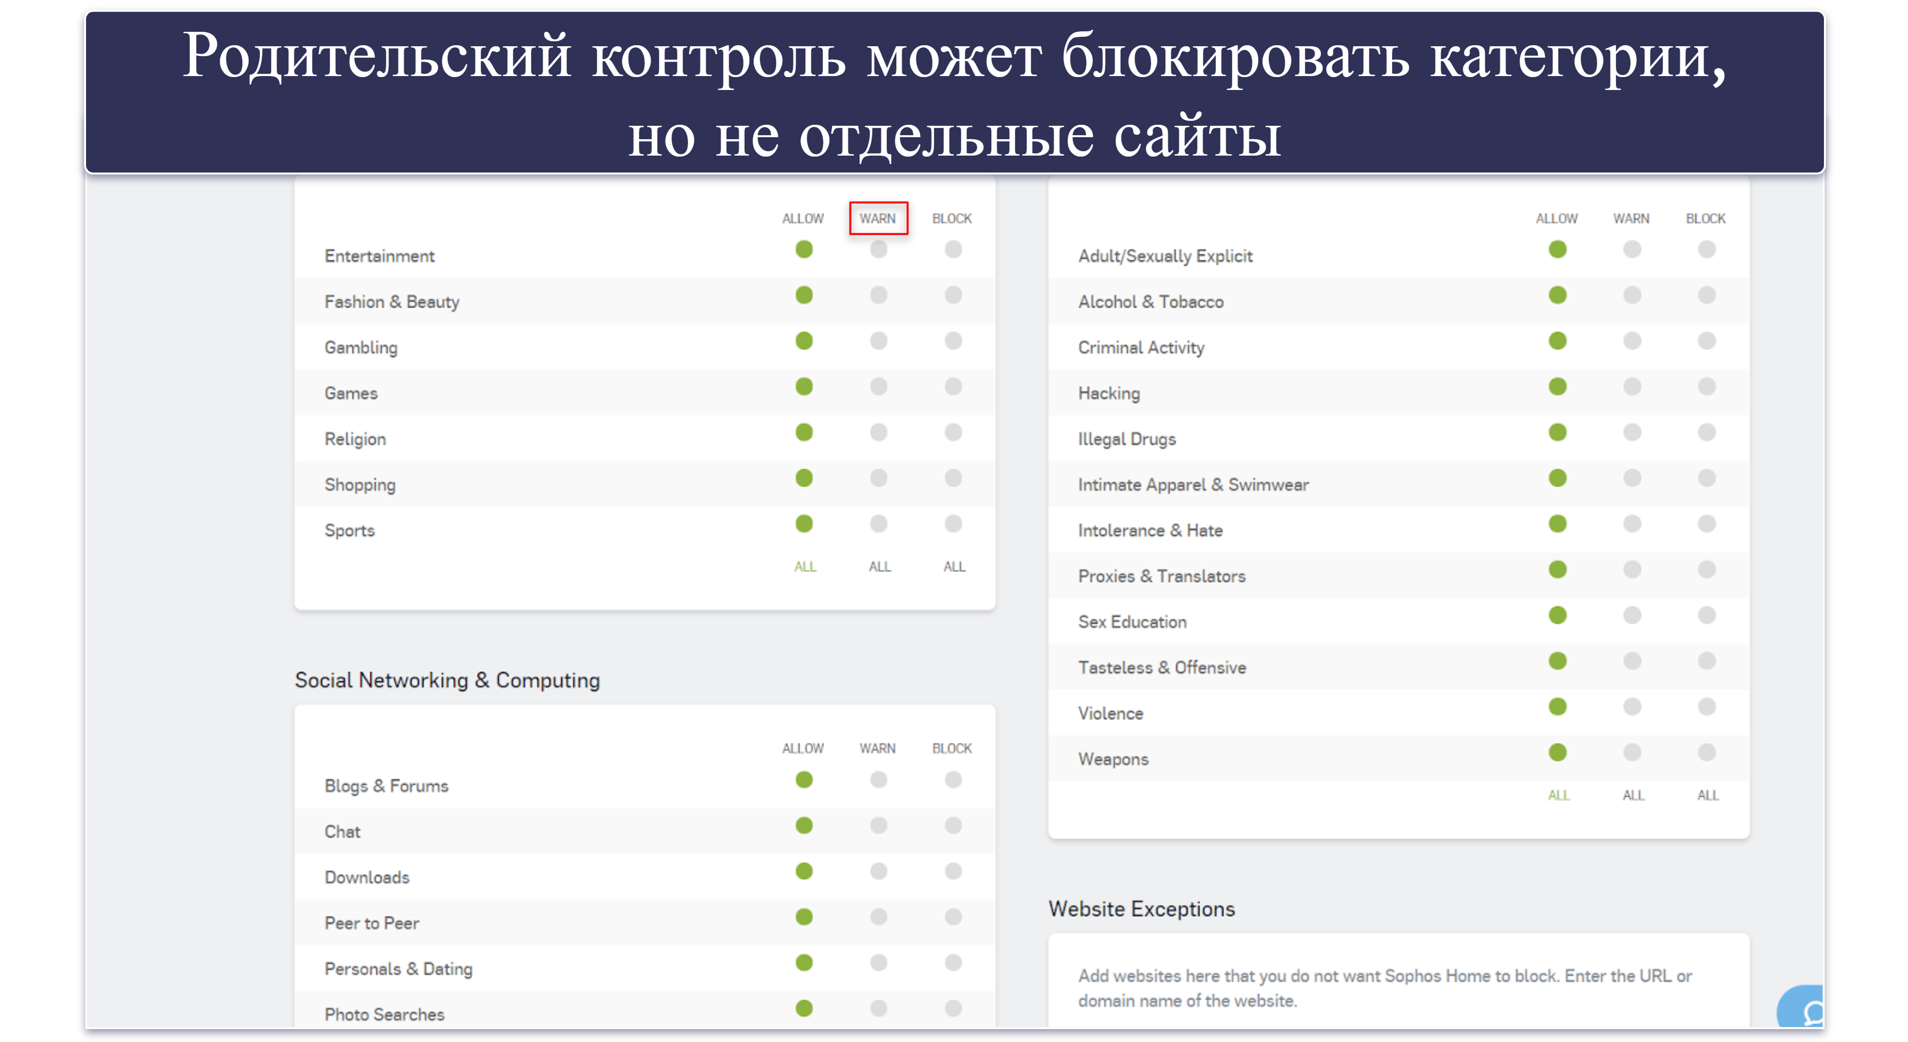The width and height of the screenshot is (1908, 1042).
Task: Set Shopping to Warn
Action: (x=878, y=478)
